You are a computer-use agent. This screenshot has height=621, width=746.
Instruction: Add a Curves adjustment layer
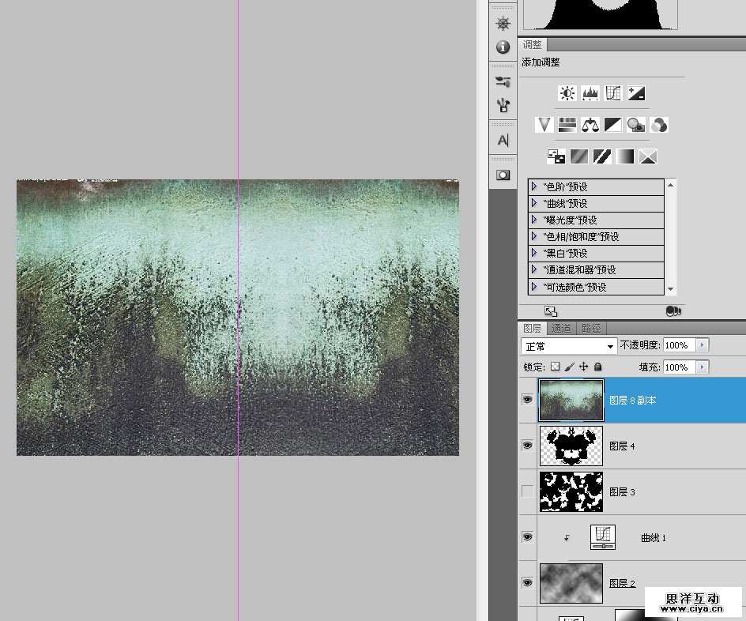613,93
